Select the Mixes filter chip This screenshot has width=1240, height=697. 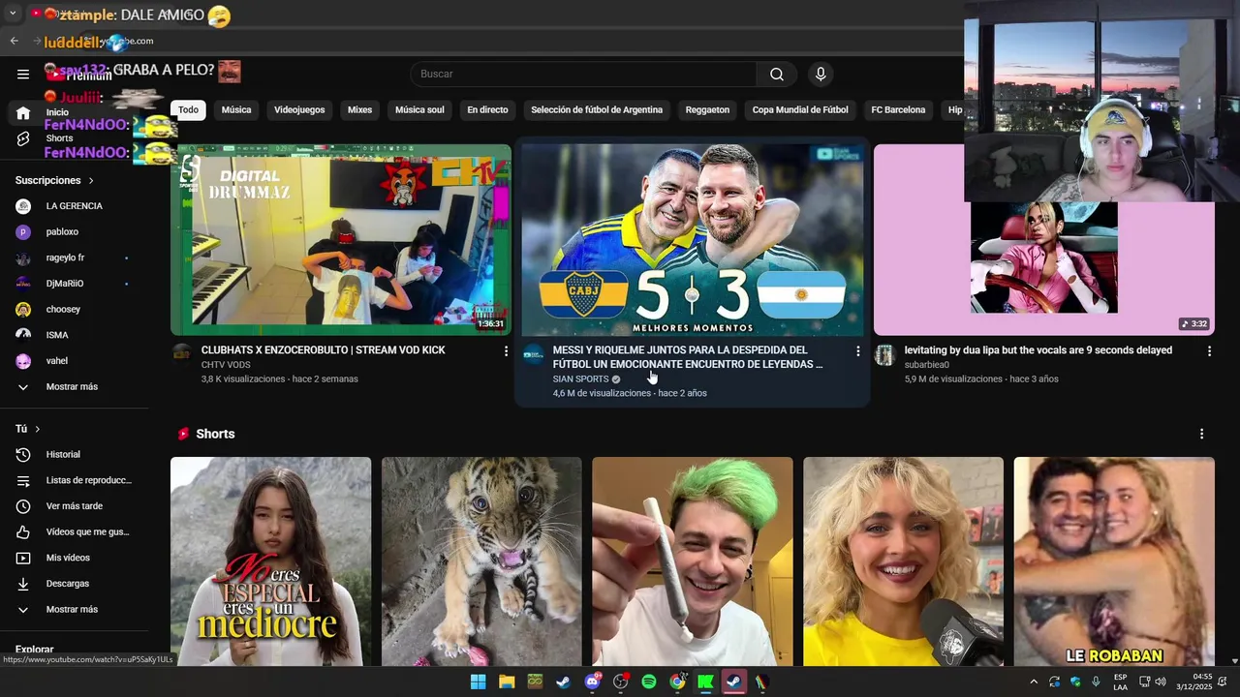point(360,110)
